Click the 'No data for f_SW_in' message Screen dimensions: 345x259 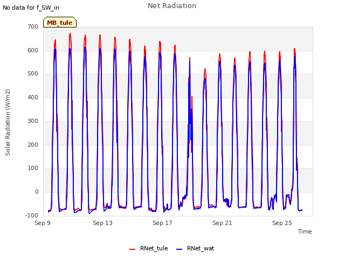(x=31, y=8)
